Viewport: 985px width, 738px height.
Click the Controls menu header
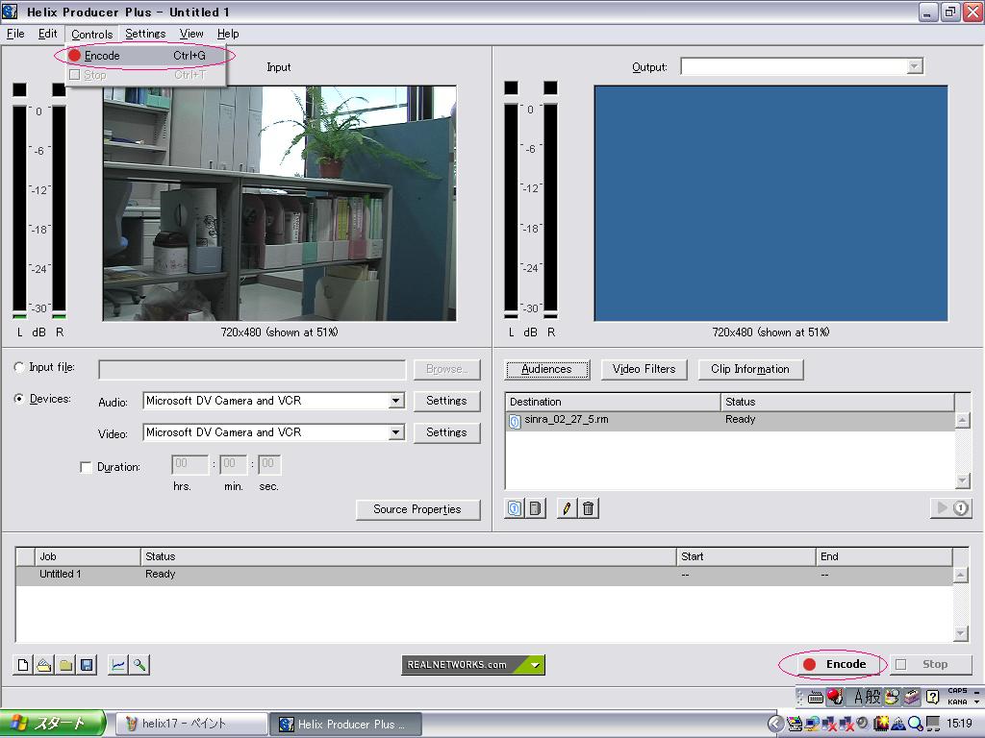click(x=91, y=34)
